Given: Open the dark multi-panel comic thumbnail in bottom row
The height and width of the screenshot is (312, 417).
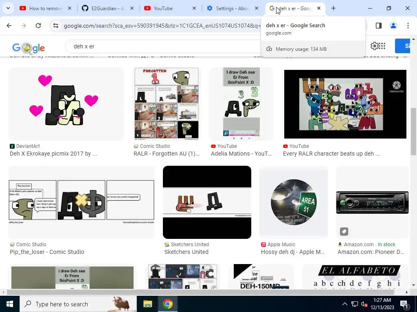Looking at the screenshot, I should (182, 276).
